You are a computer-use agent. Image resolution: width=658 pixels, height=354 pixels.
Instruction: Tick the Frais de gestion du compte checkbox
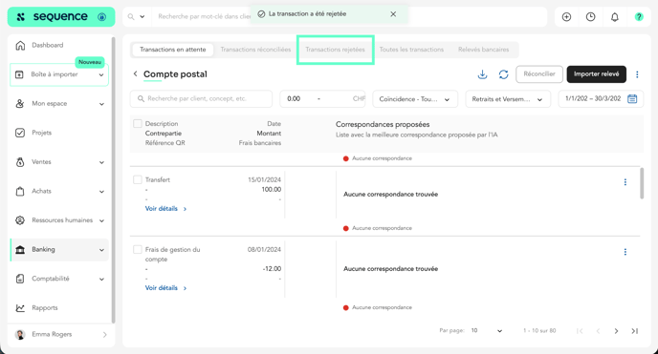[137, 249]
